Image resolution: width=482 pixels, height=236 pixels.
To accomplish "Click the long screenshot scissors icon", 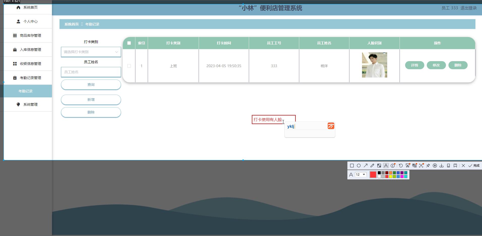I will 408,166.
